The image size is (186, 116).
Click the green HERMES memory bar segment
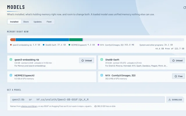76,40
